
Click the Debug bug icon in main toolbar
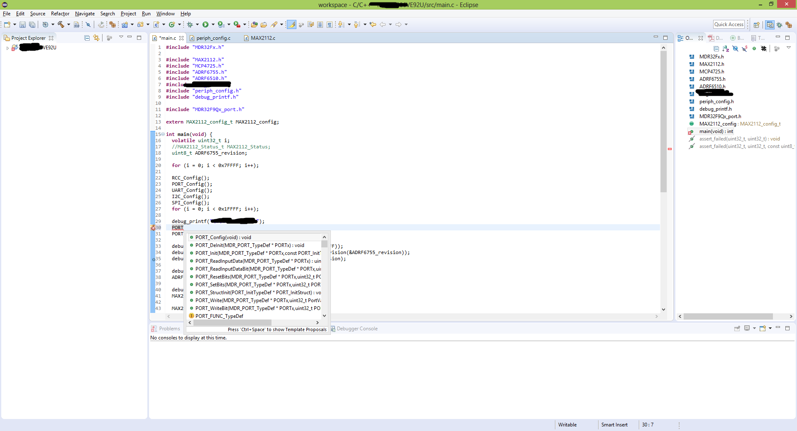(190, 24)
